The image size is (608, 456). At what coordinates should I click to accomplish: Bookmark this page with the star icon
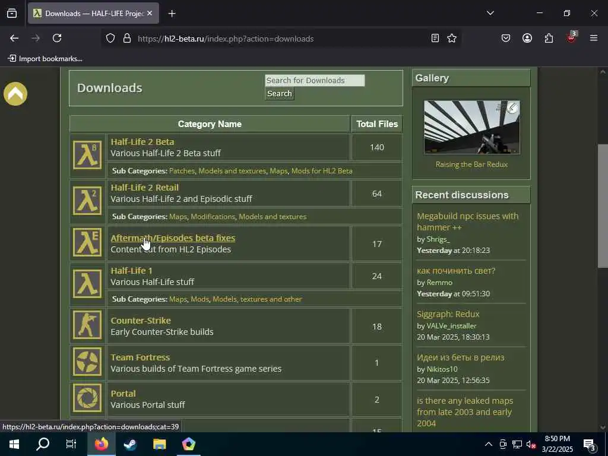click(452, 38)
